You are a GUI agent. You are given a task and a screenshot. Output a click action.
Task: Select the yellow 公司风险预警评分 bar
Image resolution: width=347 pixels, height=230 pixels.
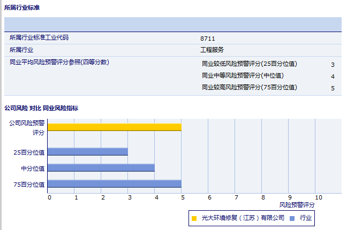tap(115, 127)
